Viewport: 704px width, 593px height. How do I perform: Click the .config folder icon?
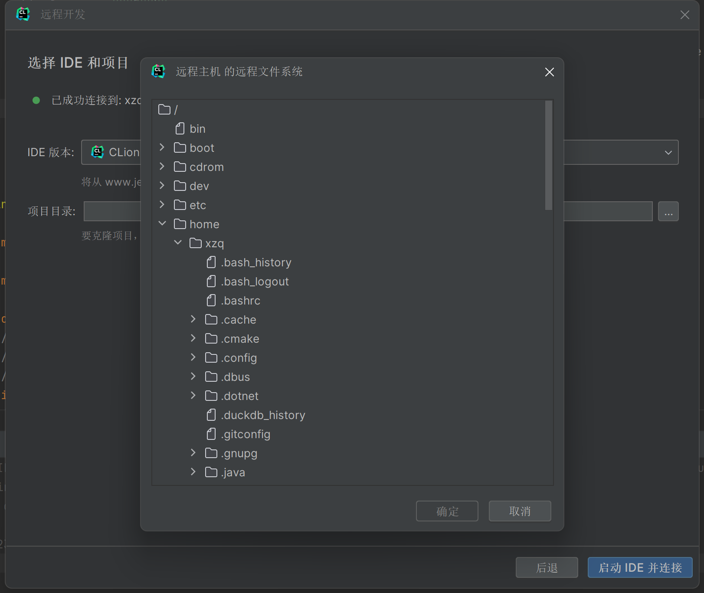211,357
